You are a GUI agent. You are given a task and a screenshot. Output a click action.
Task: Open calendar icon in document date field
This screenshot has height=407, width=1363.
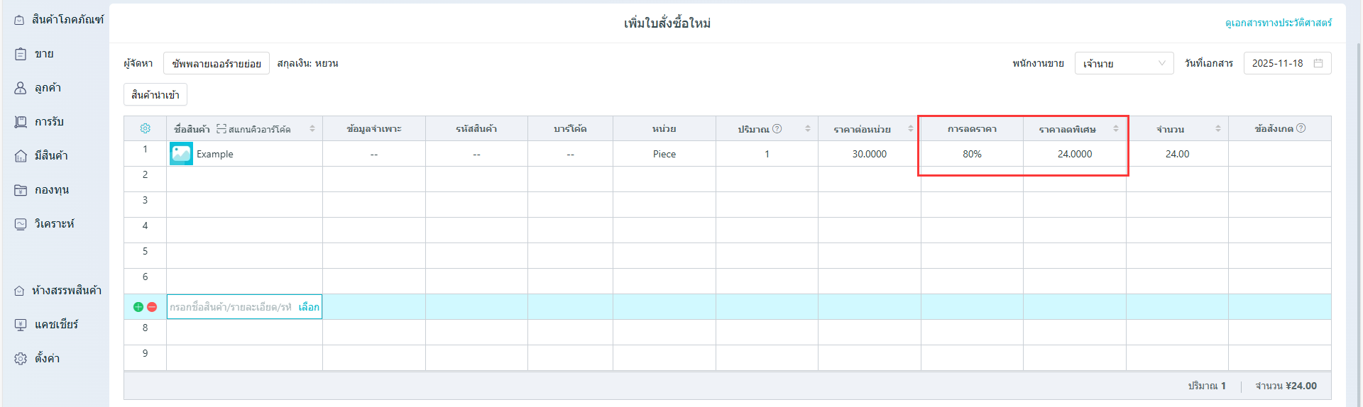point(1318,63)
